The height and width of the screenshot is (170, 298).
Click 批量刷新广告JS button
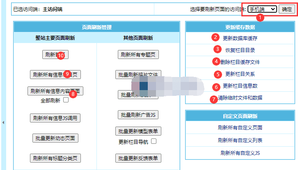click(x=138, y=115)
